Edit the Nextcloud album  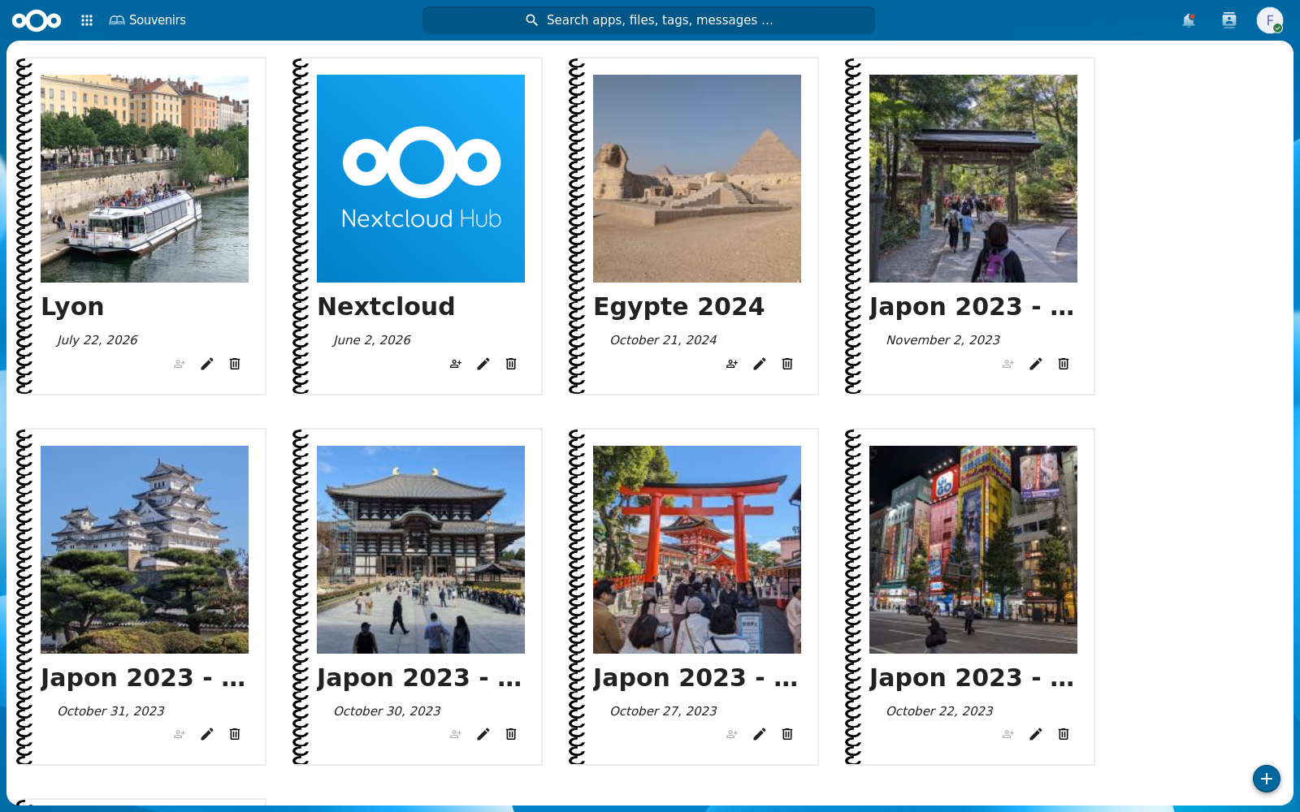point(483,364)
